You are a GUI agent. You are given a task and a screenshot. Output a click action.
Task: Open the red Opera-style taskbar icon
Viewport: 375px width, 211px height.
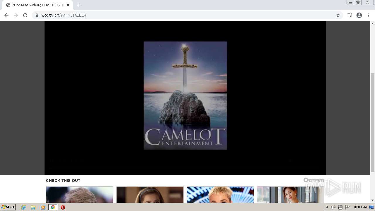coord(63,207)
